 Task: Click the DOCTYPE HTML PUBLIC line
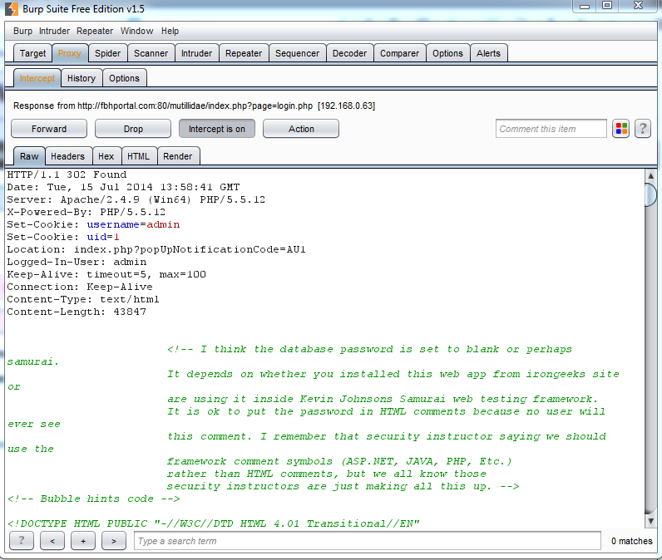pyautogui.click(x=214, y=523)
